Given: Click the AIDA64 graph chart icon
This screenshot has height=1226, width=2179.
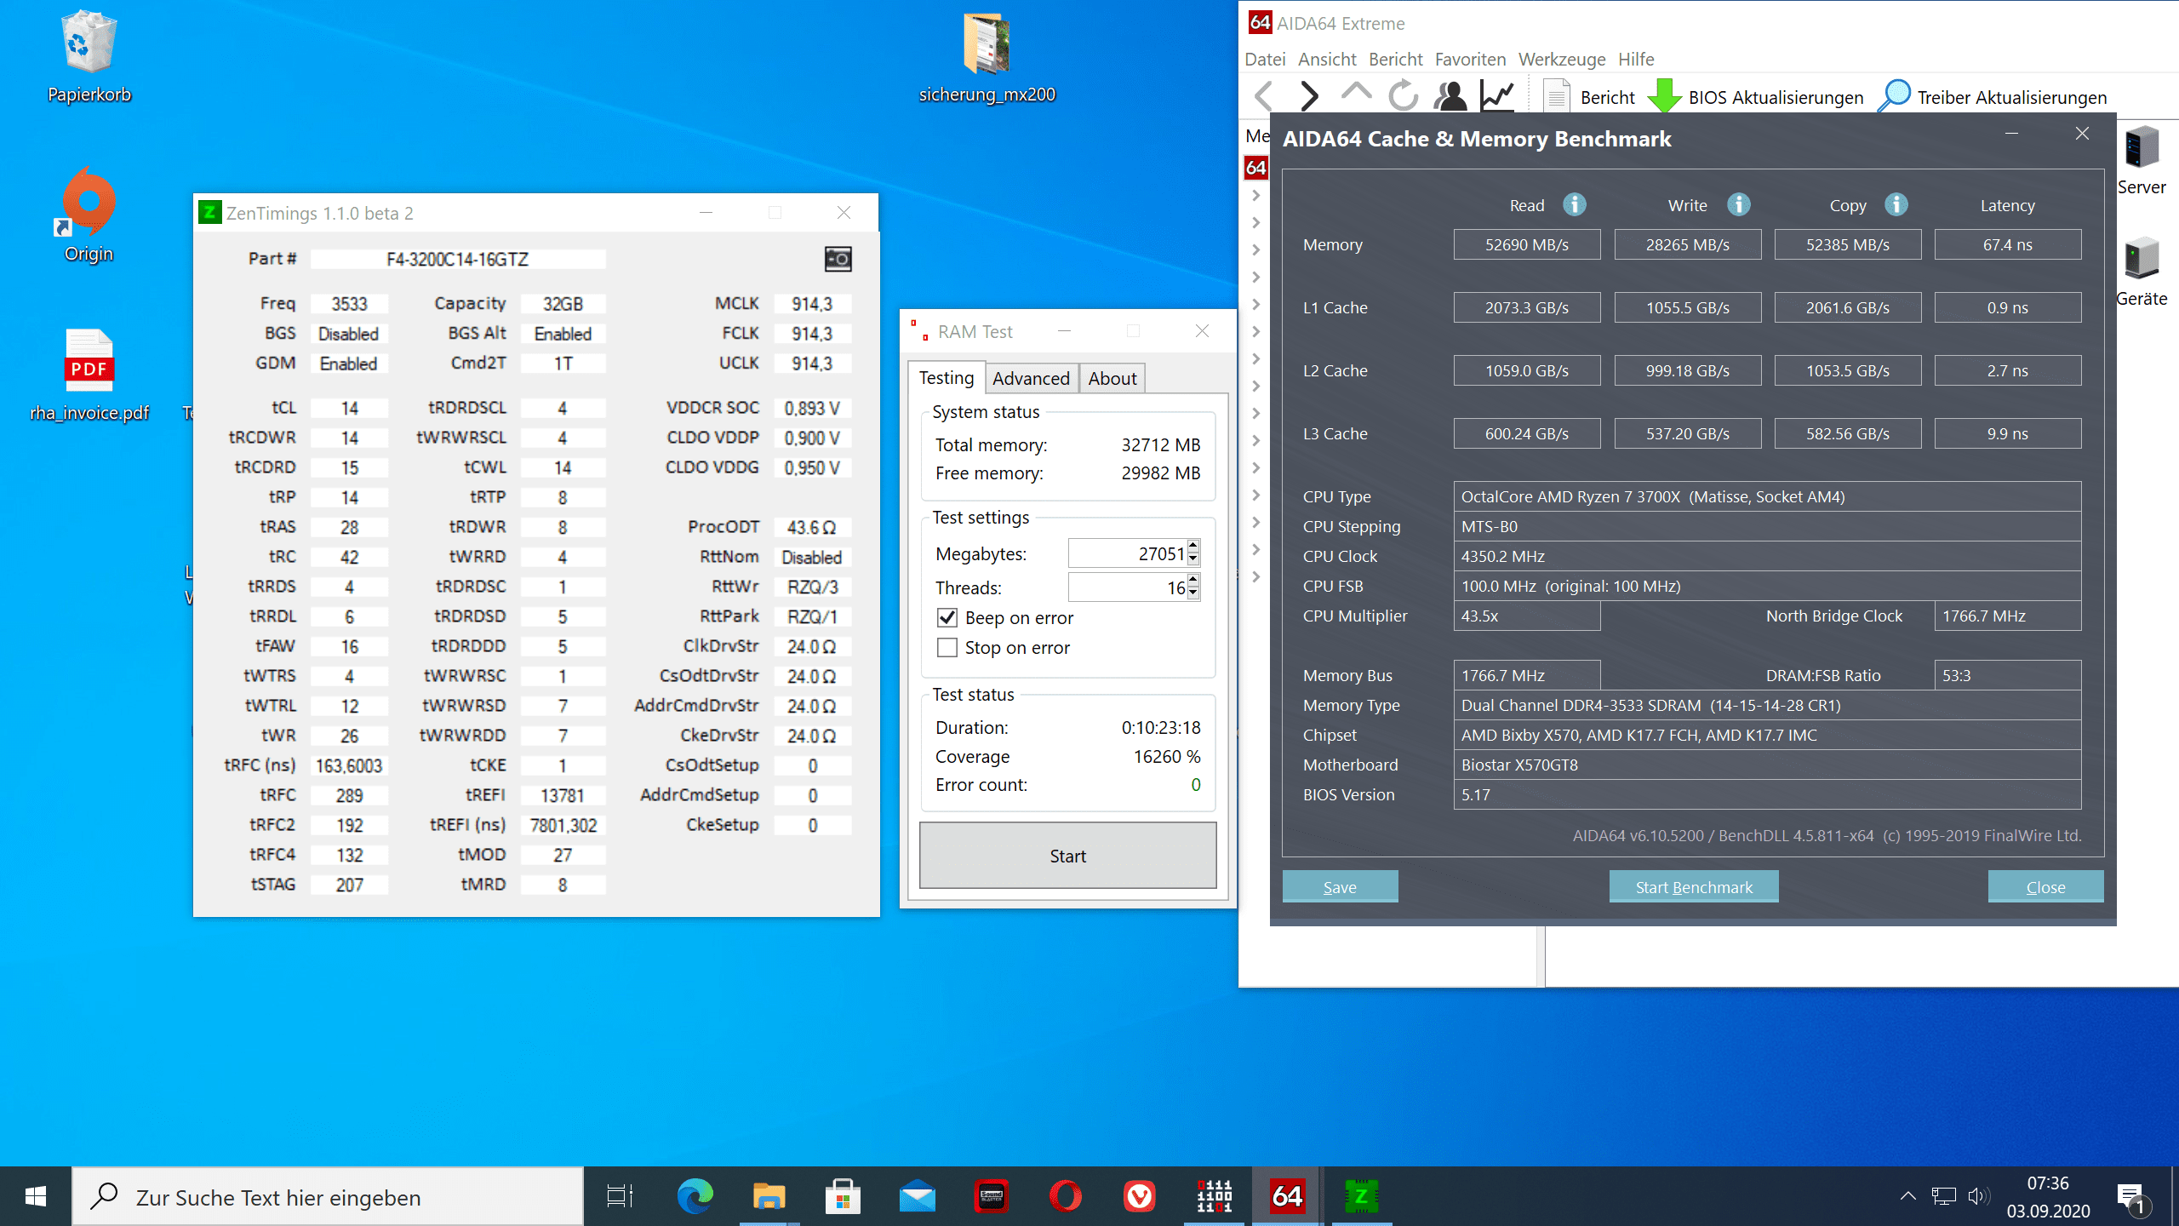Looking at the screenshot, I should 1497,96.
